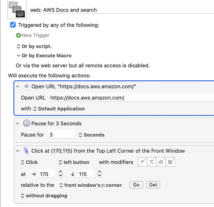Open the Seconds unit dropdown
Image resolution: width=214 pixels, height=207 pixels.
pos(91,135)
